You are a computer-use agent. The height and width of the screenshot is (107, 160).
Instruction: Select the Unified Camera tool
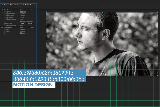pyautogui.click(x=11, y=5)
